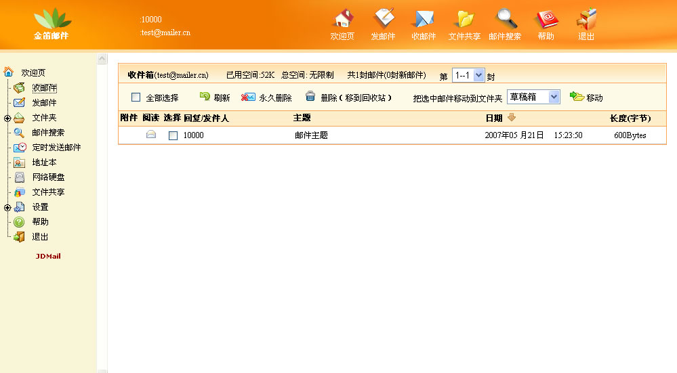Tick the 全部选择 select-all checkbox

[x=136, y=97]
